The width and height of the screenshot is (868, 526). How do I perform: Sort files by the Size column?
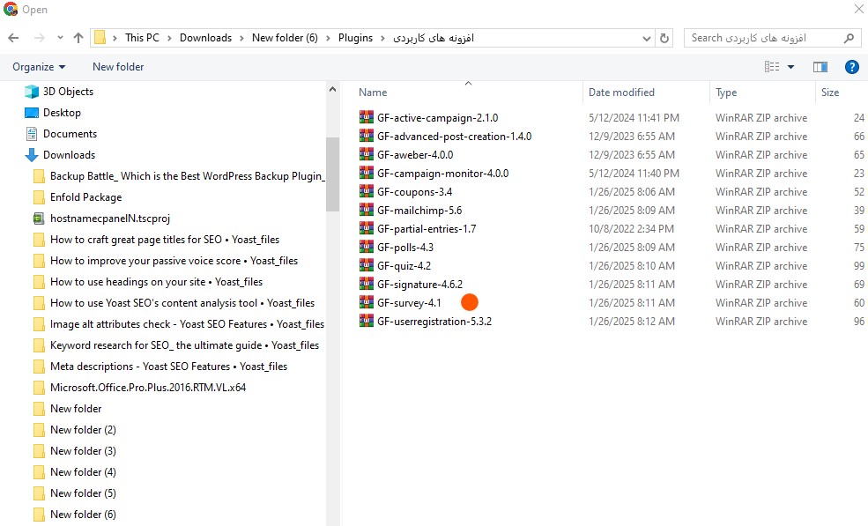[x=829, y=93]
